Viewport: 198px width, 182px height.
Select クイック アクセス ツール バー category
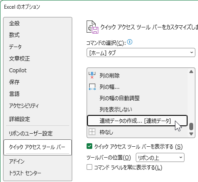pyautogui.click(x=38, y=147)
